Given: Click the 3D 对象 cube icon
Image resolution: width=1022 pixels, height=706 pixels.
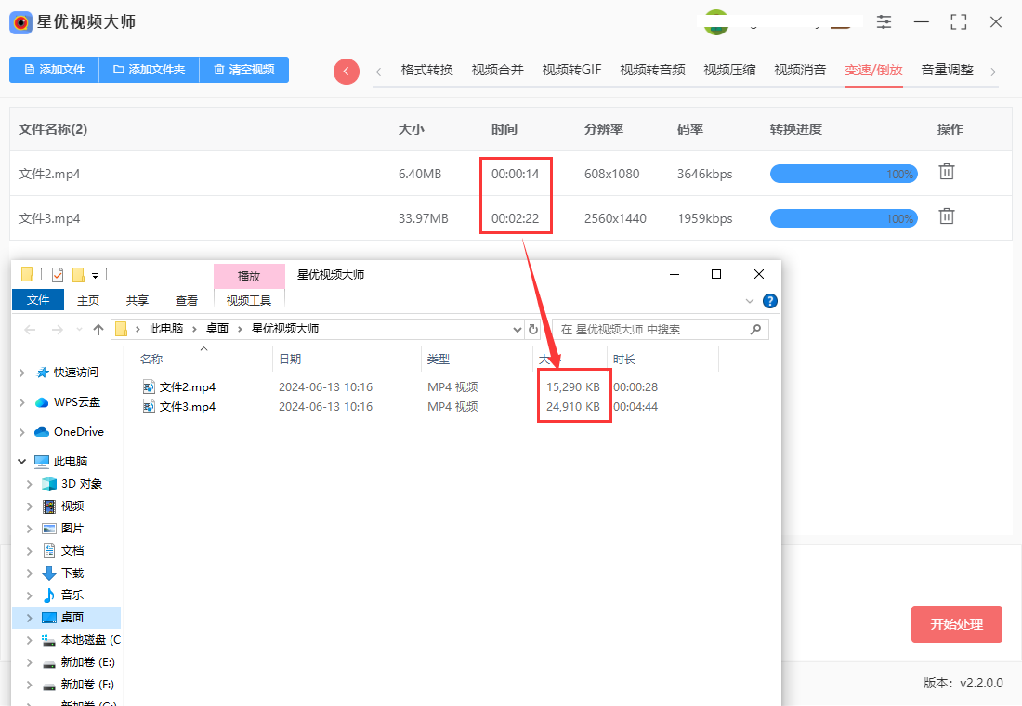Looking at the screenshot, I should tap(49, 484).
